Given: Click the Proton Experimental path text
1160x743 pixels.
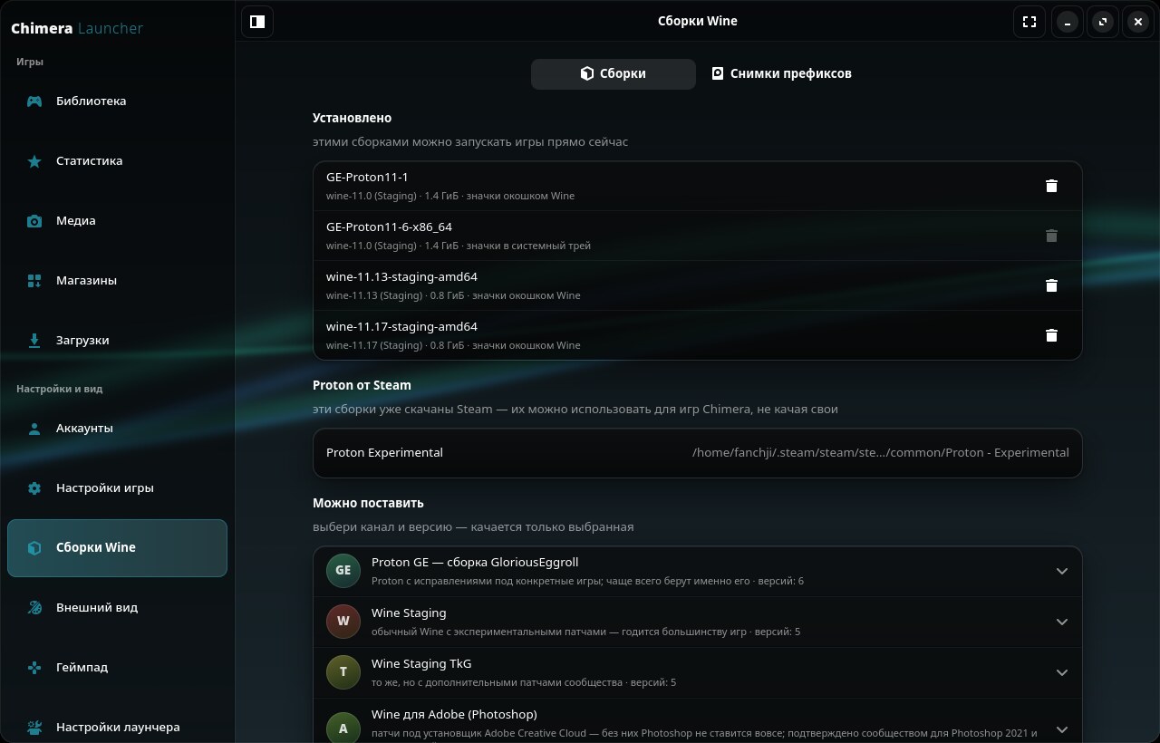Looking at the screenshot, I should coord(881,453).
